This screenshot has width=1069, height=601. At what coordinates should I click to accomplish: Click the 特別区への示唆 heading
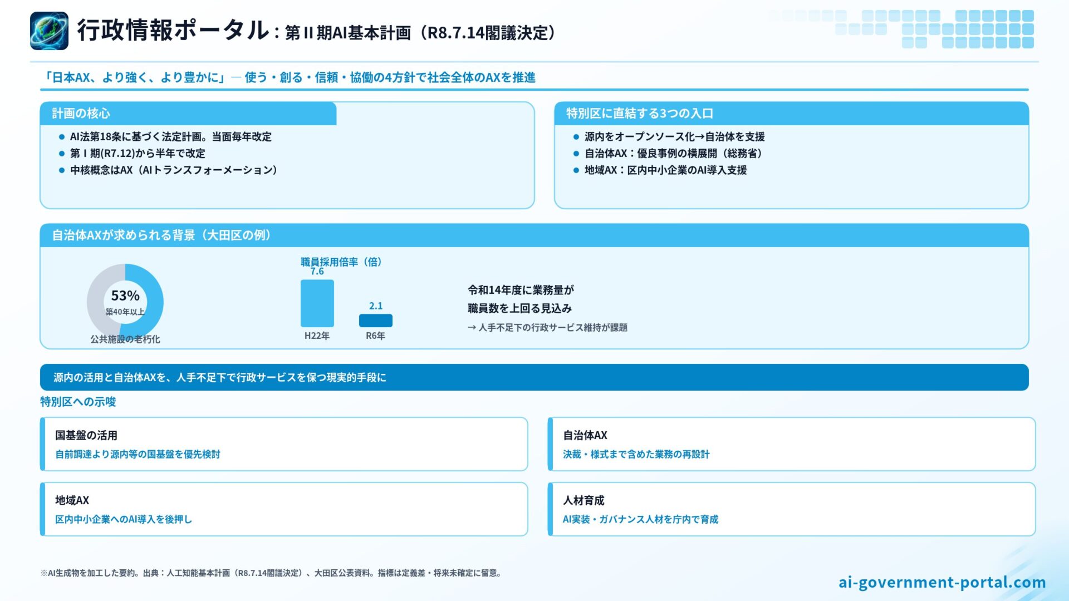(78, 402)
